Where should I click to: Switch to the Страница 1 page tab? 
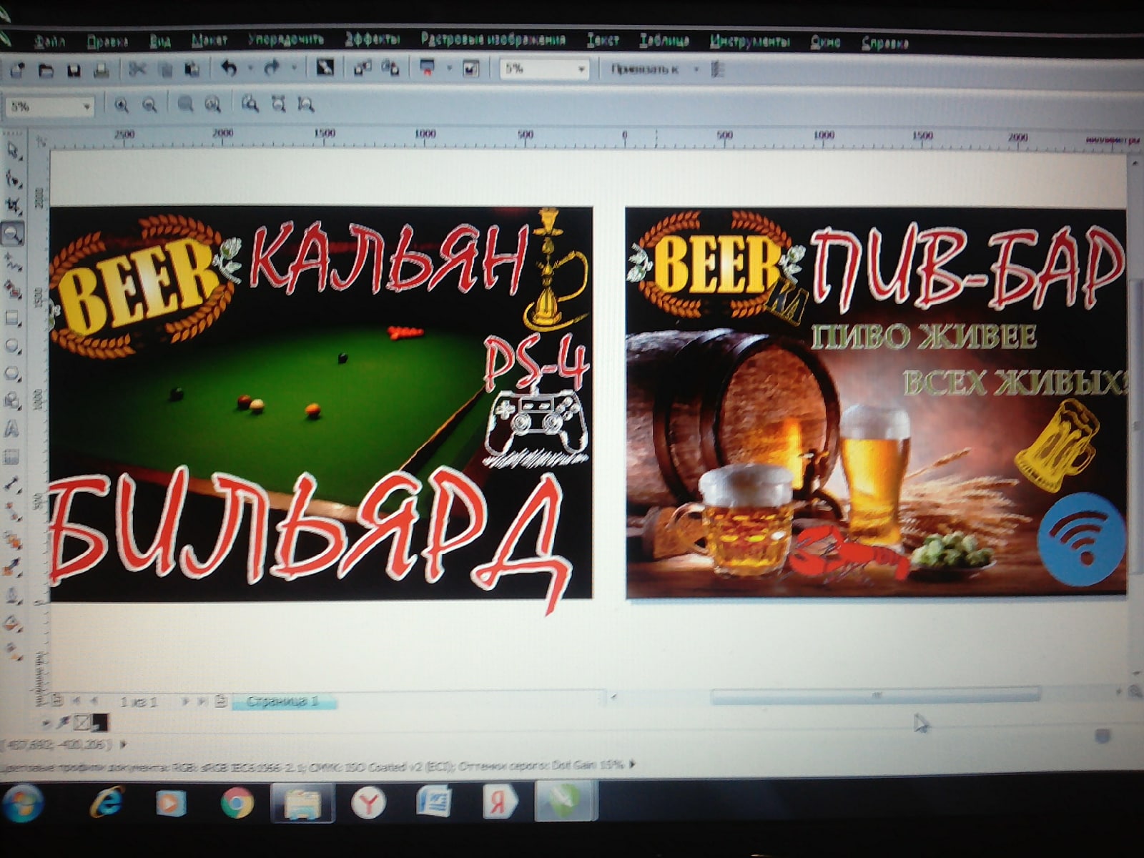283,701
